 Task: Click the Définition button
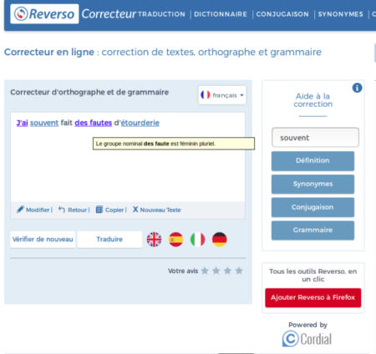pos(312,161)
